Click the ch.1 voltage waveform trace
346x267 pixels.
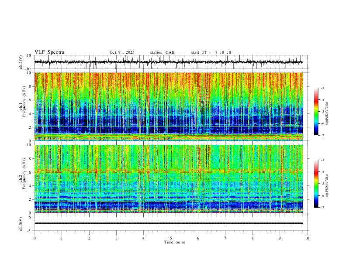169,62
